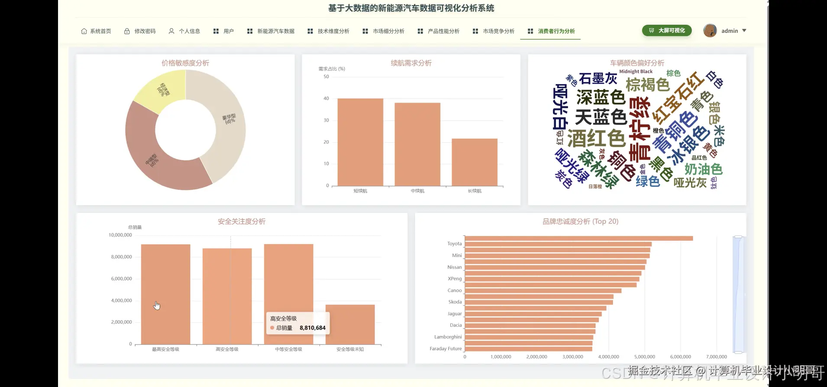827x387 pixels.
Task: Click Midnight Black in word cloud
Action: (x=636, y=71)
